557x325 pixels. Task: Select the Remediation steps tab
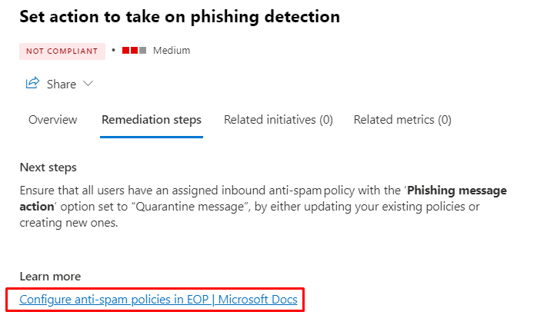point(152,120)
